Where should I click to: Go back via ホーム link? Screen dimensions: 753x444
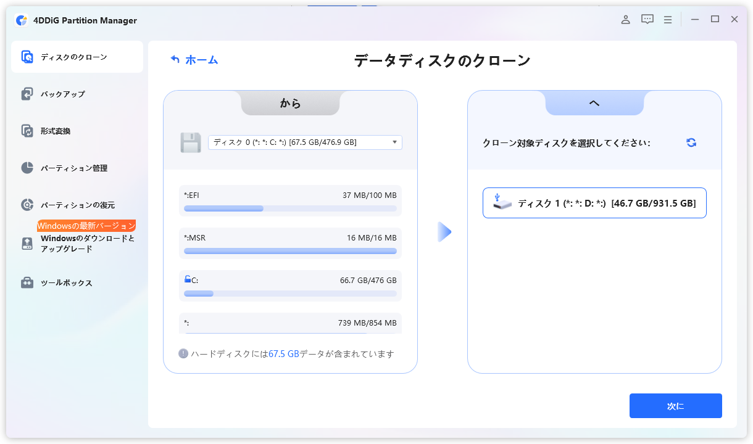pos(194,60)
